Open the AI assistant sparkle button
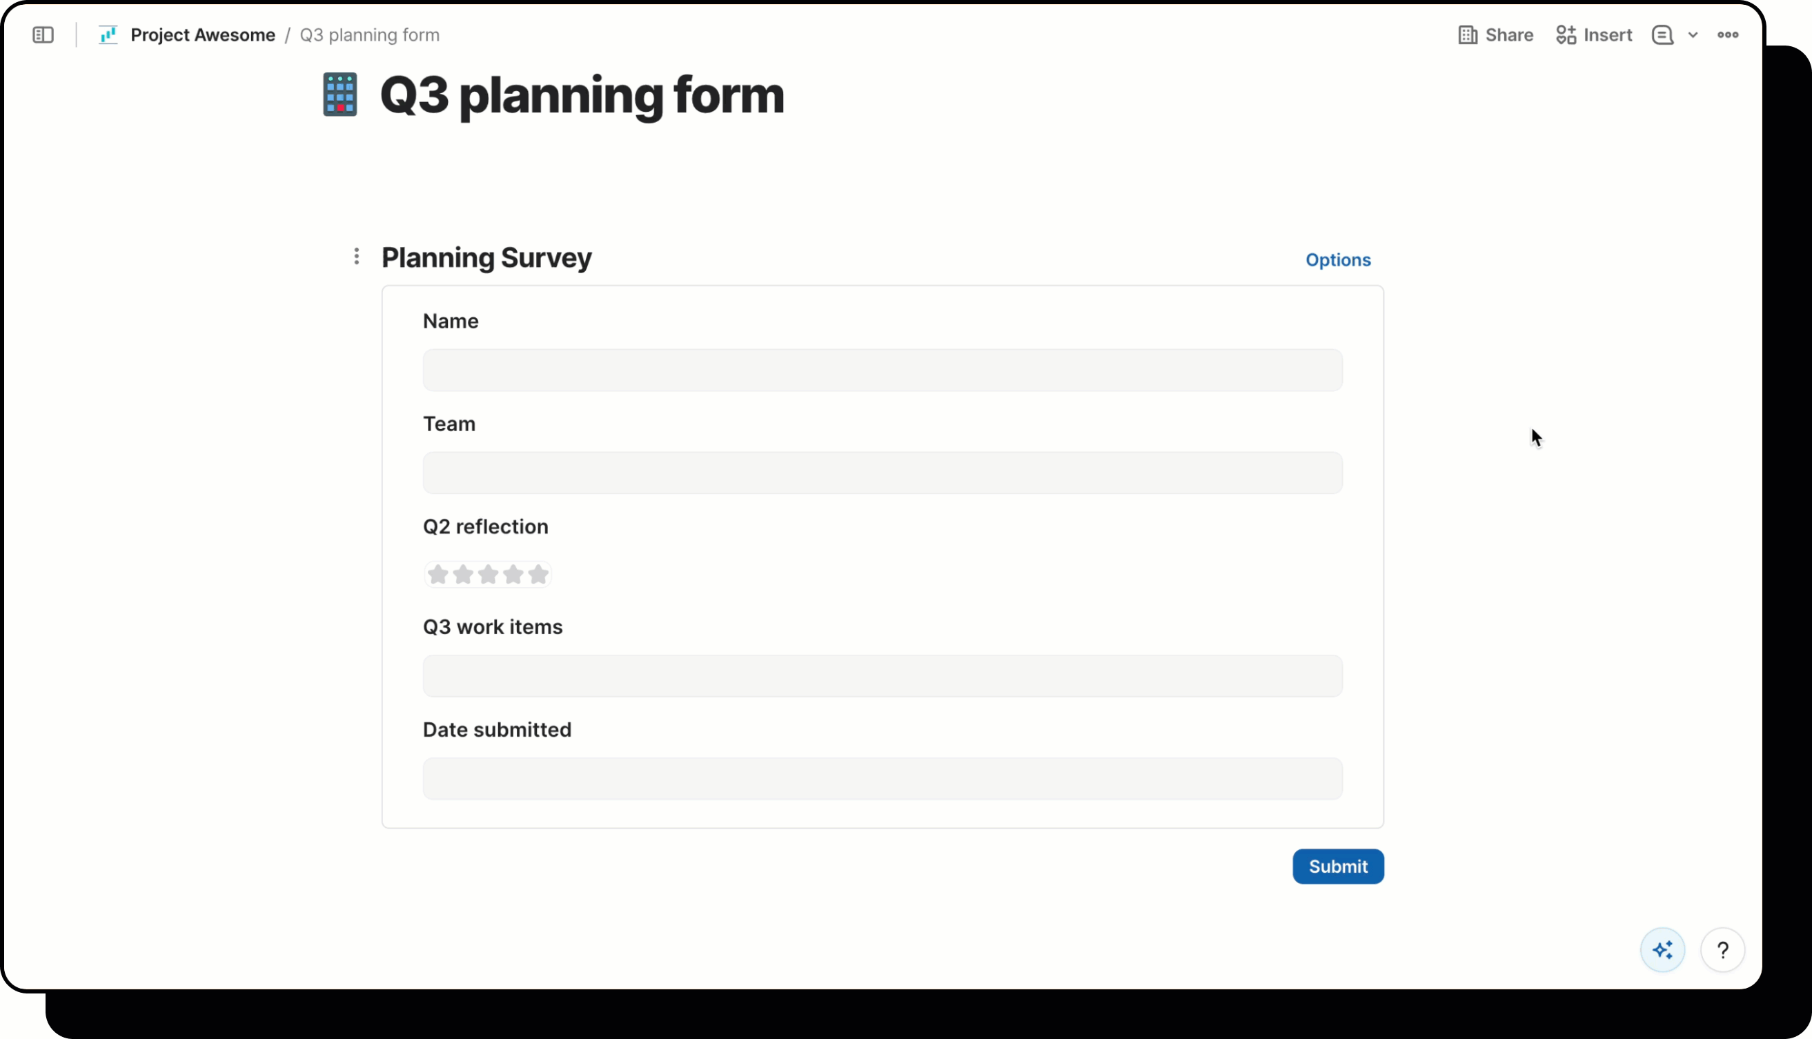Image resolution: width=1812 pixels, height=1039 pixels. (x=1662, y=950)
